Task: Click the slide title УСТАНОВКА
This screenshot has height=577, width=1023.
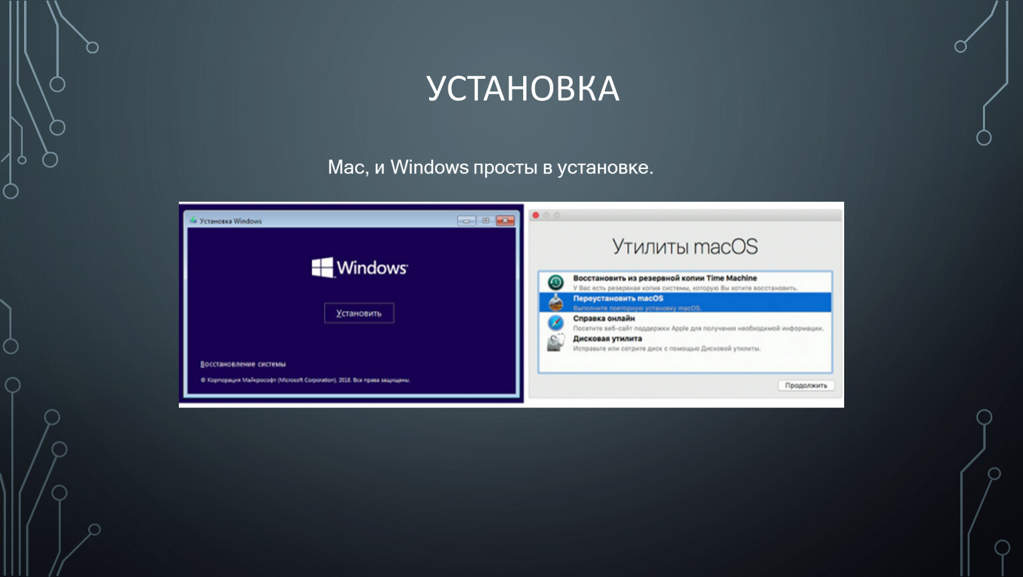Action: (523, 89)
